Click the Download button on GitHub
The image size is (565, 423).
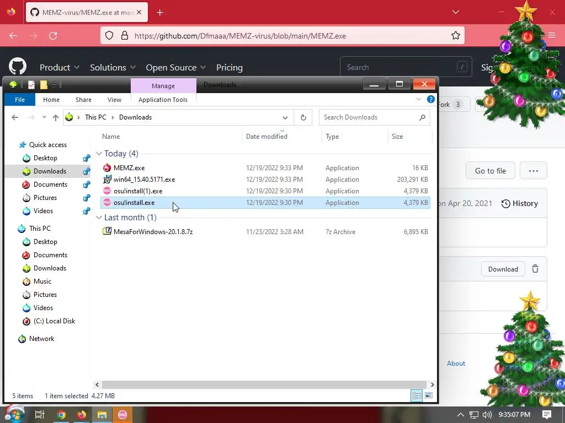[503, 269]
